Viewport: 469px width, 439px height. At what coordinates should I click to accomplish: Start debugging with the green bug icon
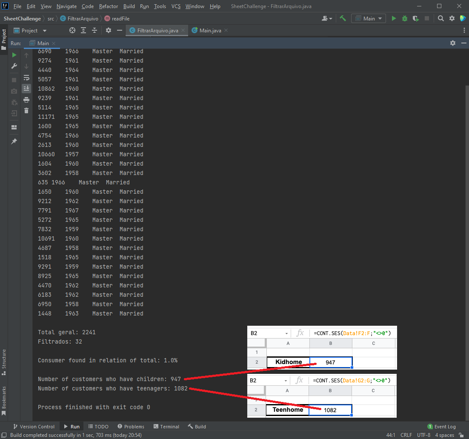point(404,18)
